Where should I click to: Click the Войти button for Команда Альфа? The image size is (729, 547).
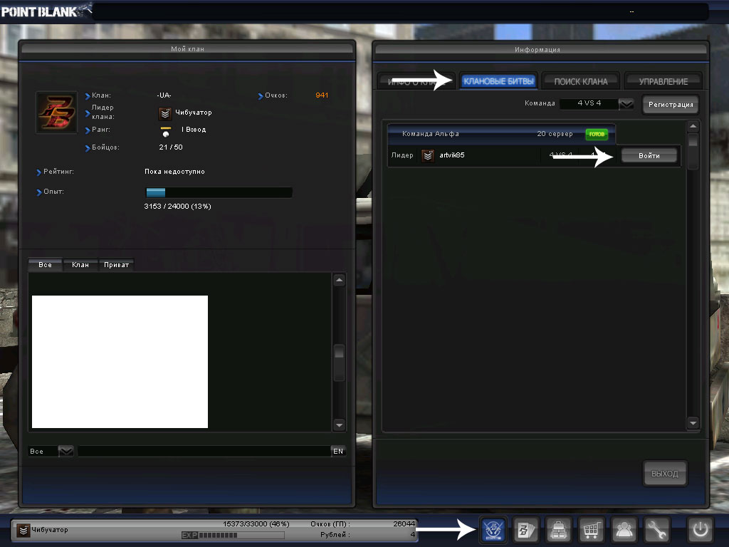(649, 156)
